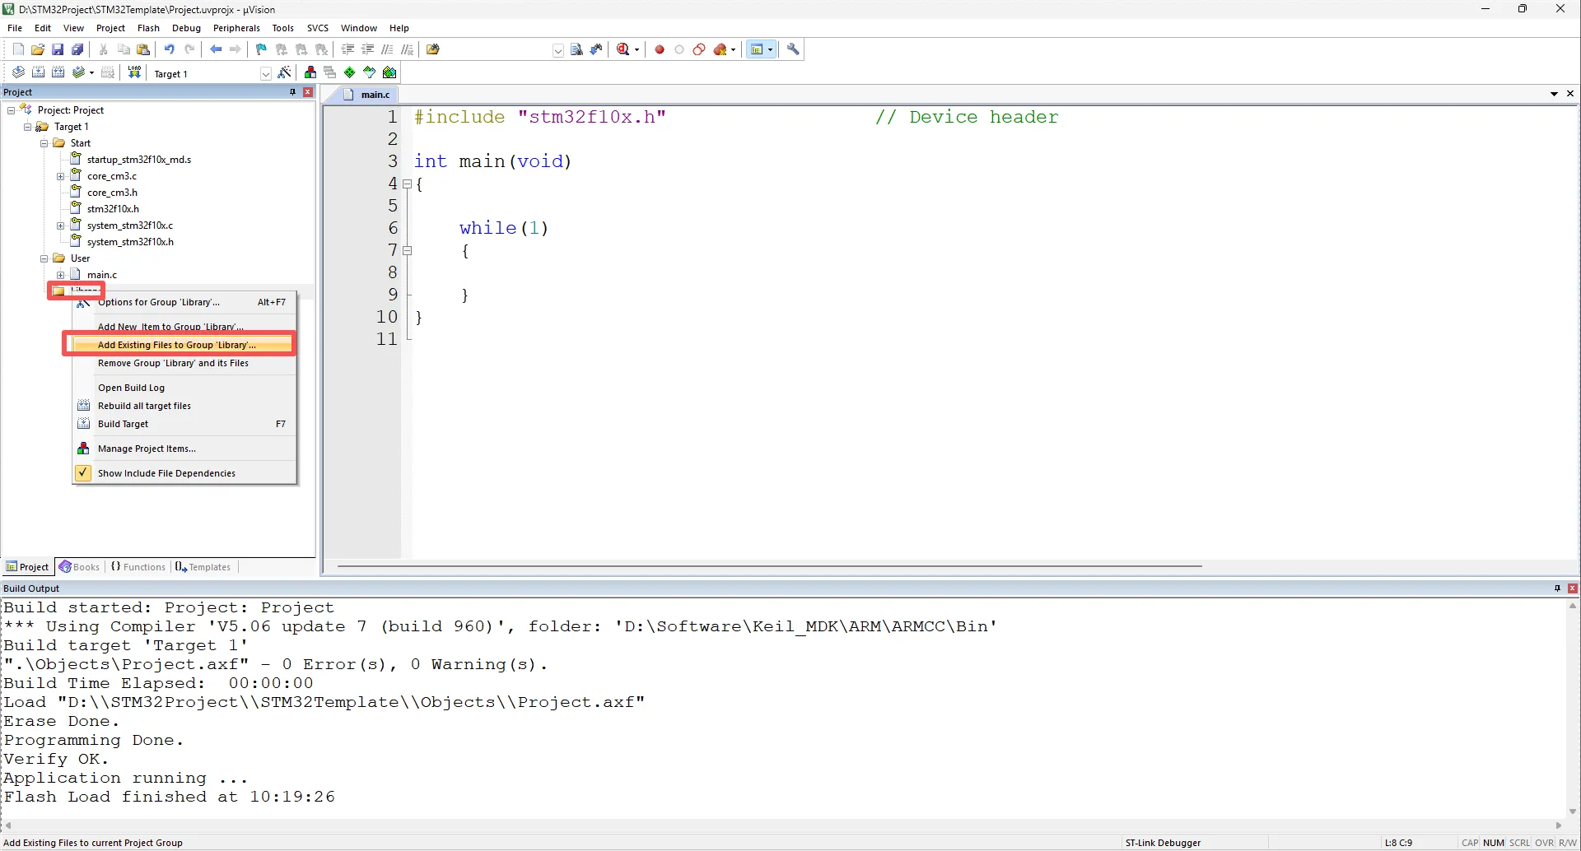Select Add Existing Files to Group 'Library'
The image size is (1581, 851).
(x=177, y=345)
